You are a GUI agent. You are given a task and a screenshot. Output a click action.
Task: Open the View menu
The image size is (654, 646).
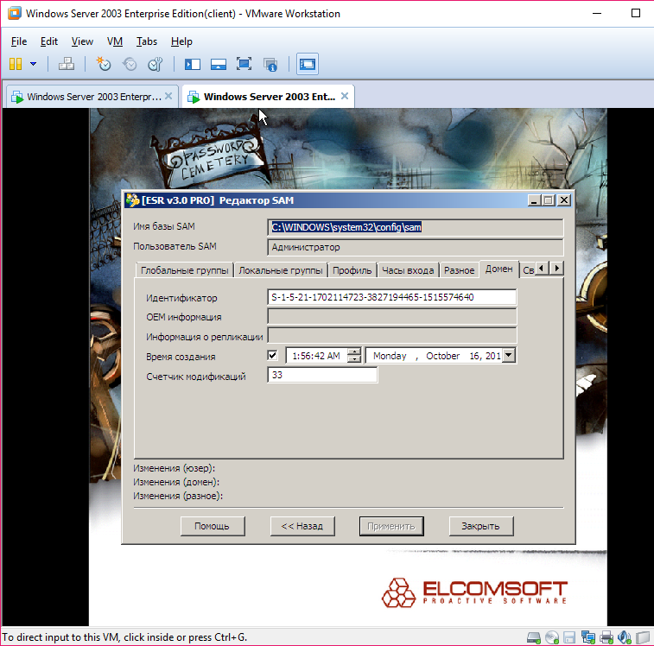tap(82, 41)
